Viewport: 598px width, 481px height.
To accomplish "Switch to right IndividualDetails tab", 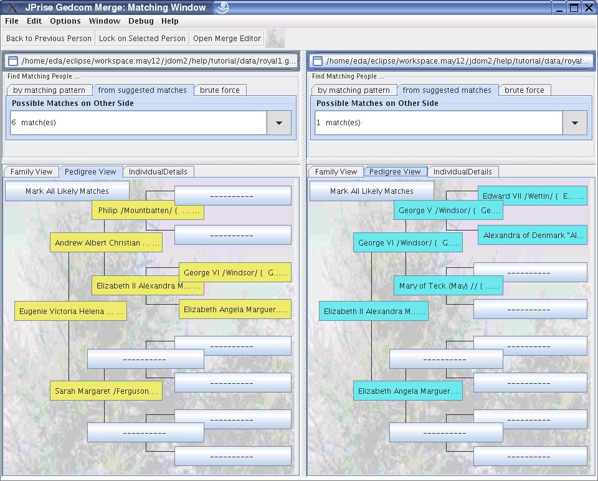I will (x=463, y=172).
